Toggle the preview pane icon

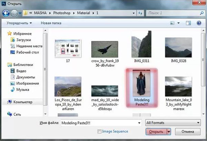pyautogui.click(x=188, y=23)
